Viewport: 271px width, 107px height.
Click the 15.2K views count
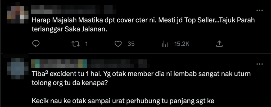tap(182, 44)
